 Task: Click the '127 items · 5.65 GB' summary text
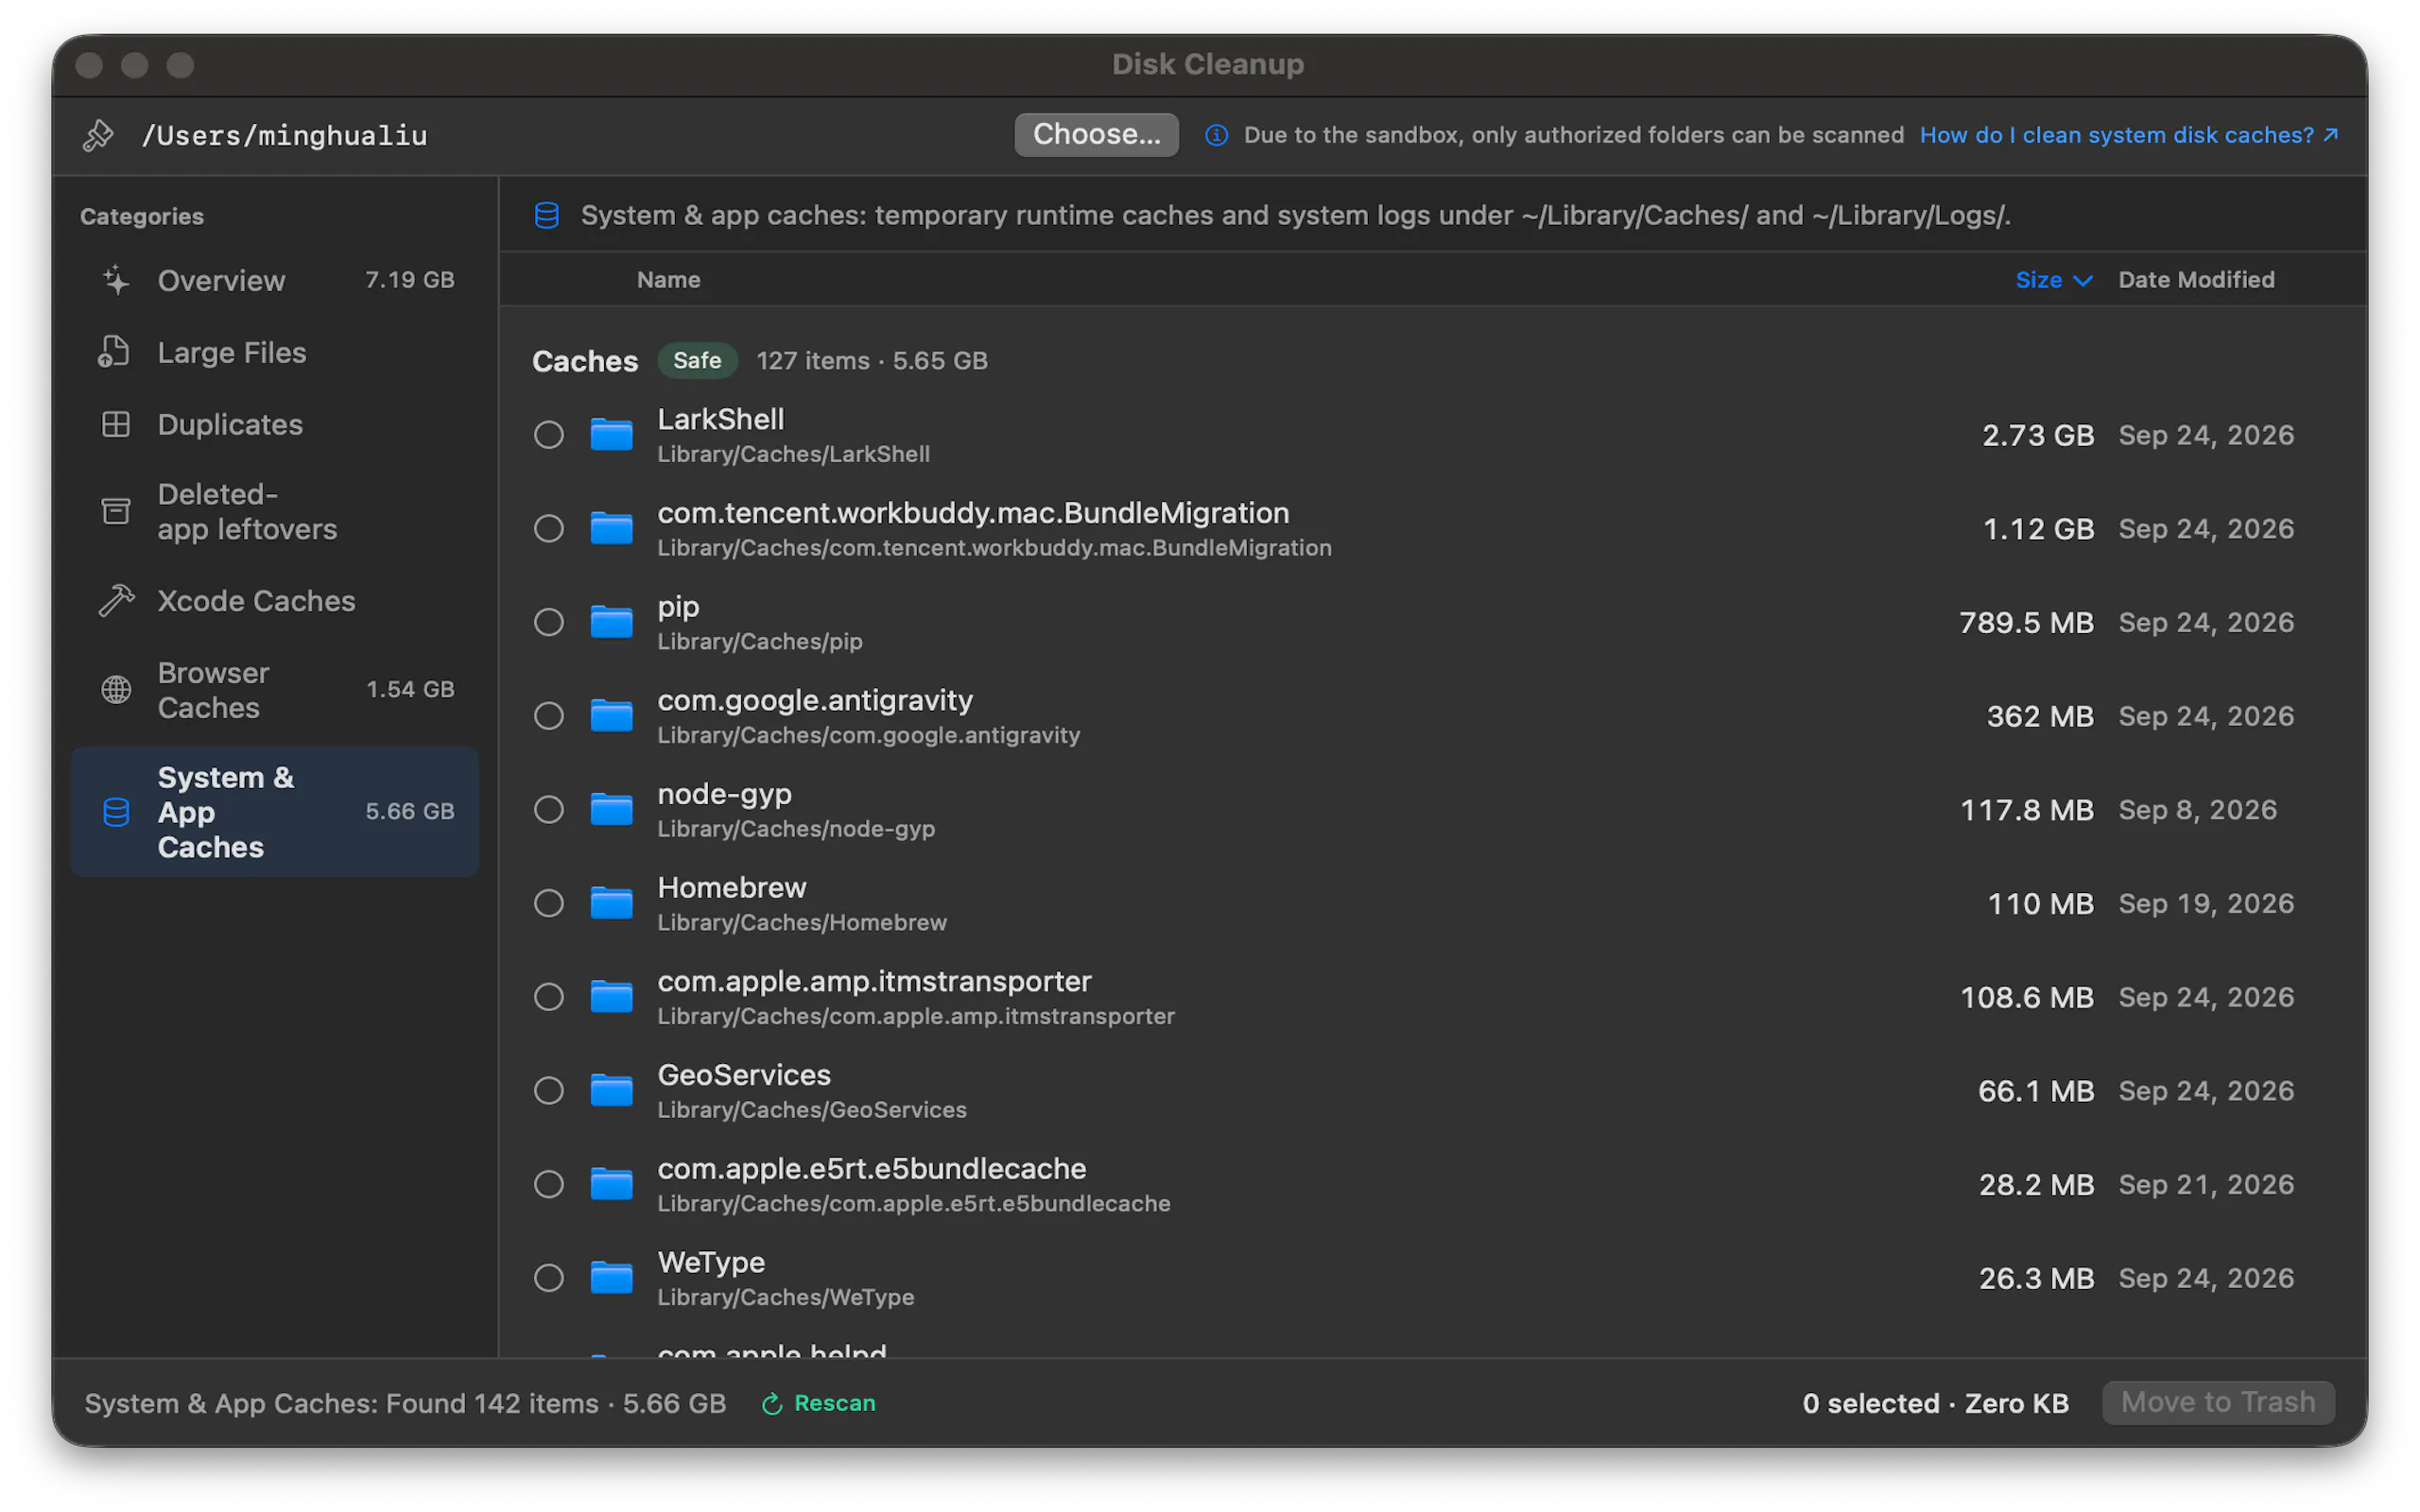pyautogui.click(x=871, y=360)
